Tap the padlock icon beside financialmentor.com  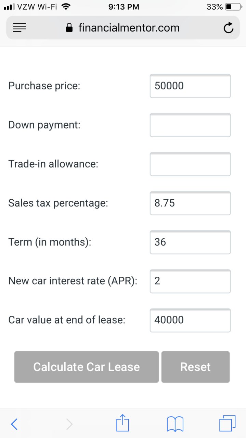[x=69, y=28]
